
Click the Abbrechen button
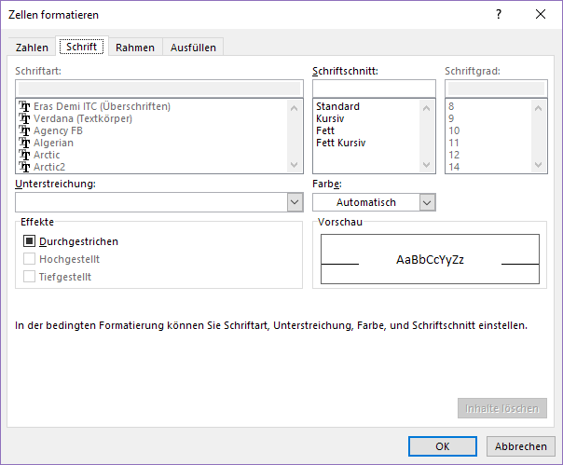pyautogui.click(x=520, y=445)
